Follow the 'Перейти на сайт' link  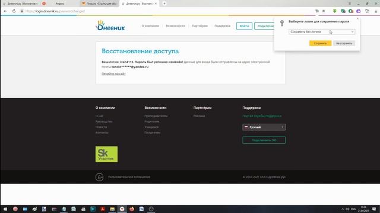113,73
